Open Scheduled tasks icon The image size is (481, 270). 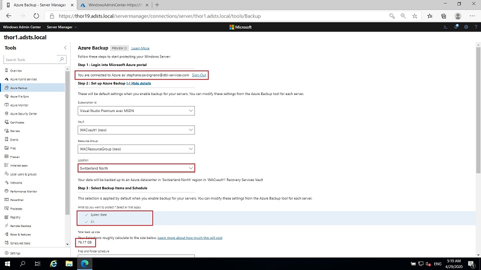pos(7,243)
